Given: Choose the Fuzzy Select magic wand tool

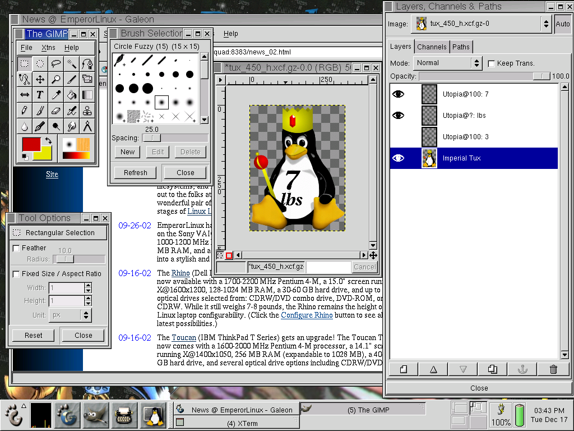Looking at the screenshot, I should click(71, 64).
